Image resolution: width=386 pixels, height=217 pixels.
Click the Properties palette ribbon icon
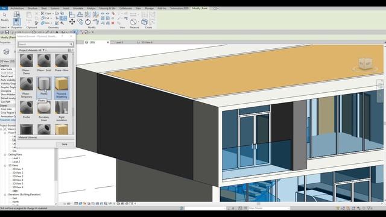pyautogui.click(x=17, y=22)
